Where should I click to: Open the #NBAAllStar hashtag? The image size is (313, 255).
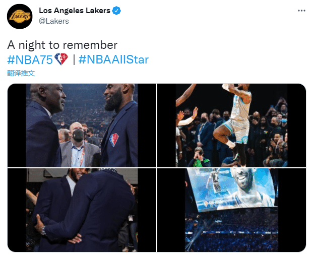pyautogui.click(x=113, y=59)
